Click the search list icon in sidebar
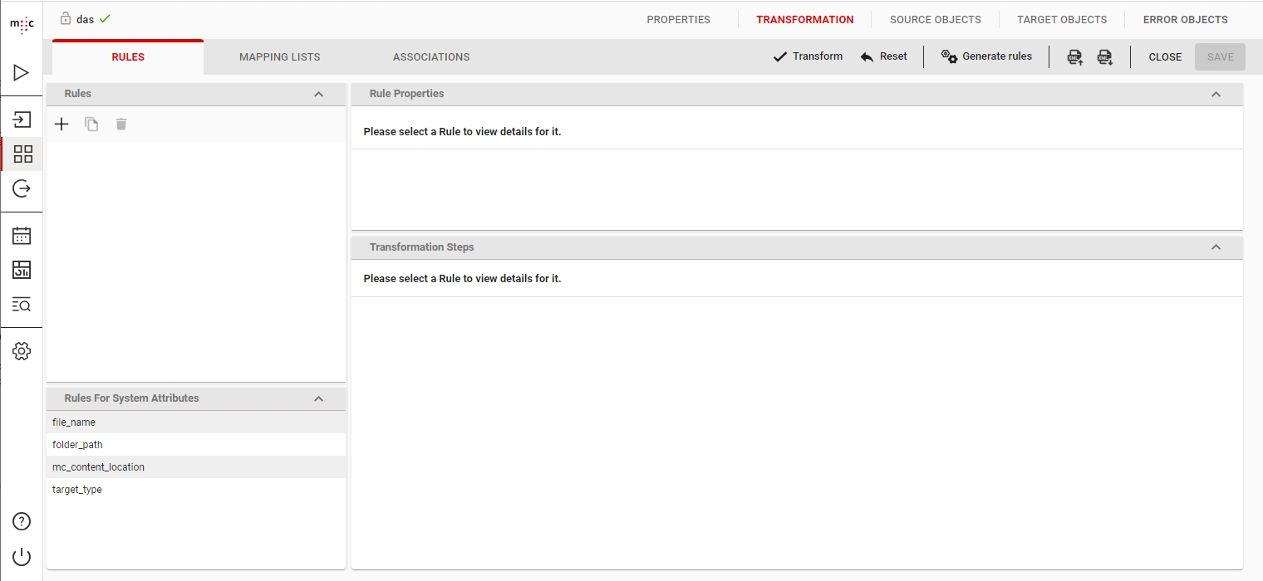Screen dimensions: 1263x581 click(x=22, y=305)
